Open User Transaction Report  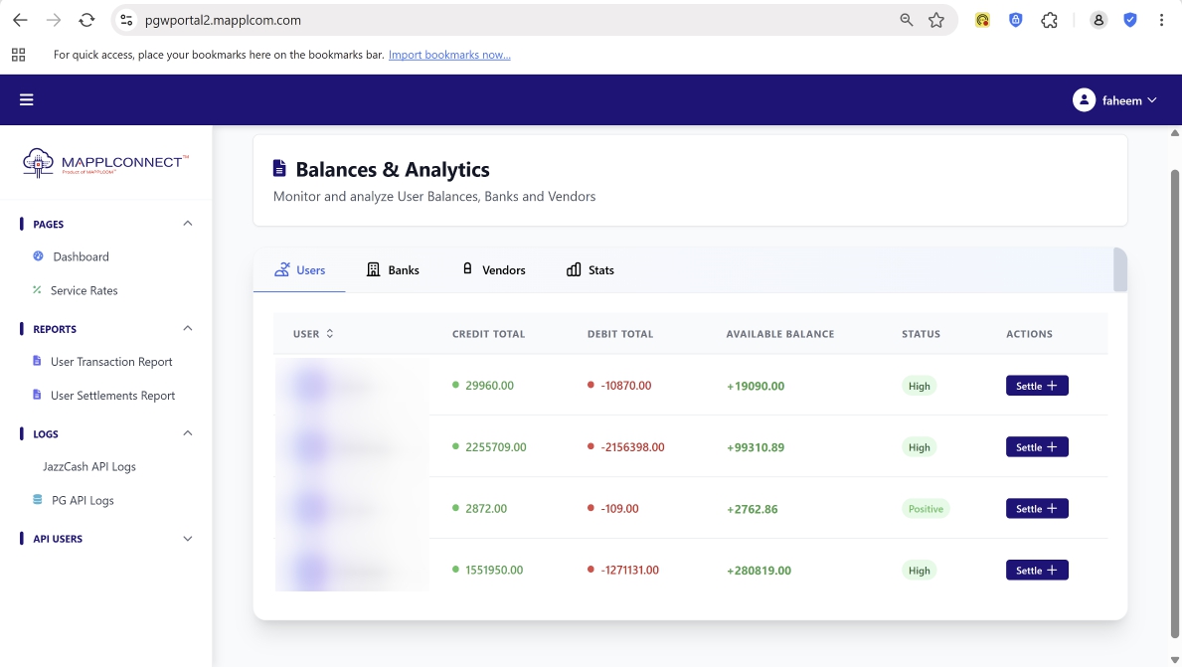[x=111, y=362]
